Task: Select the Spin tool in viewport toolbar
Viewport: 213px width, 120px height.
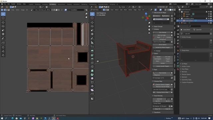Action: (92, 75)
